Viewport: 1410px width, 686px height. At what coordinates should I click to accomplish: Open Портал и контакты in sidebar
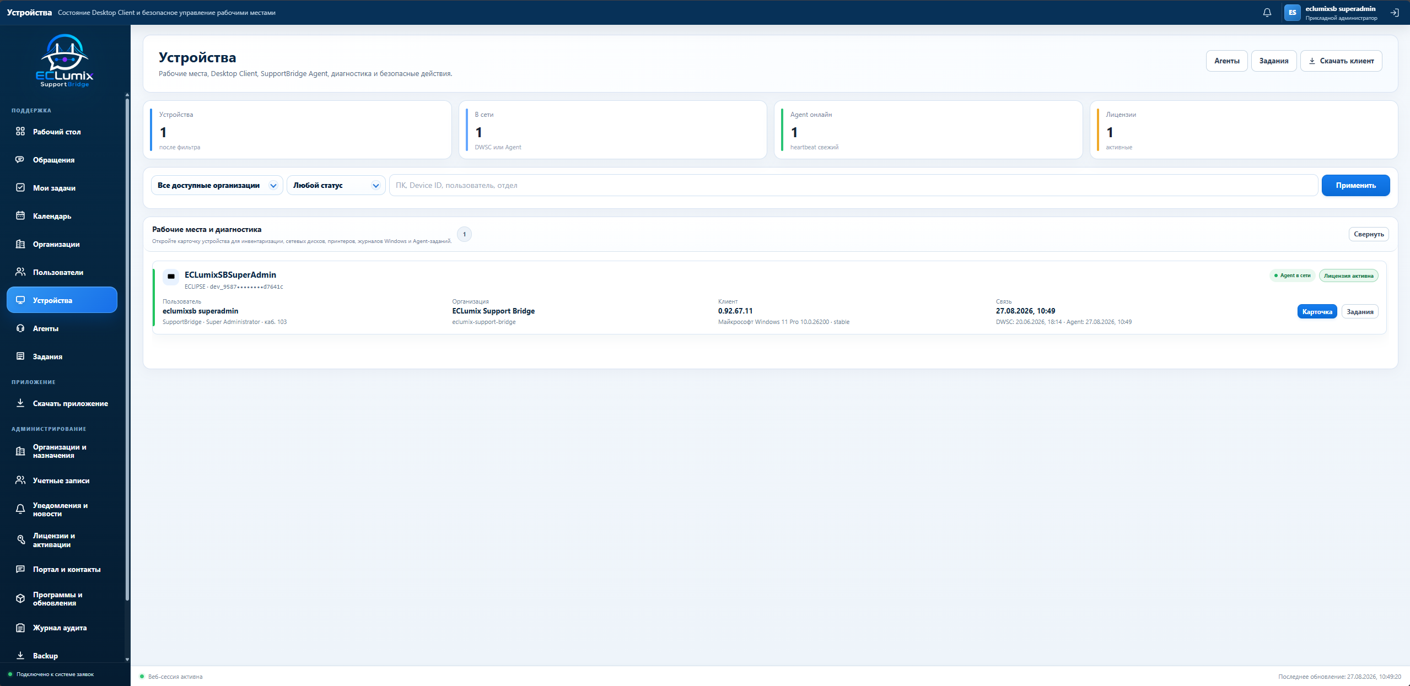coord(62,569)
